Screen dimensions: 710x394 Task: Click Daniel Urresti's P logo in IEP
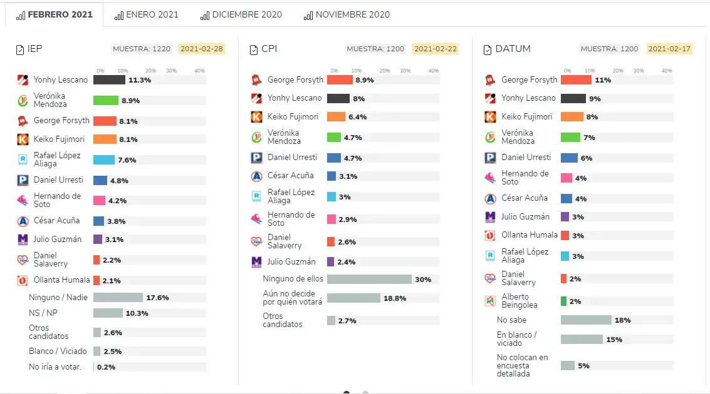pos(23,180)
